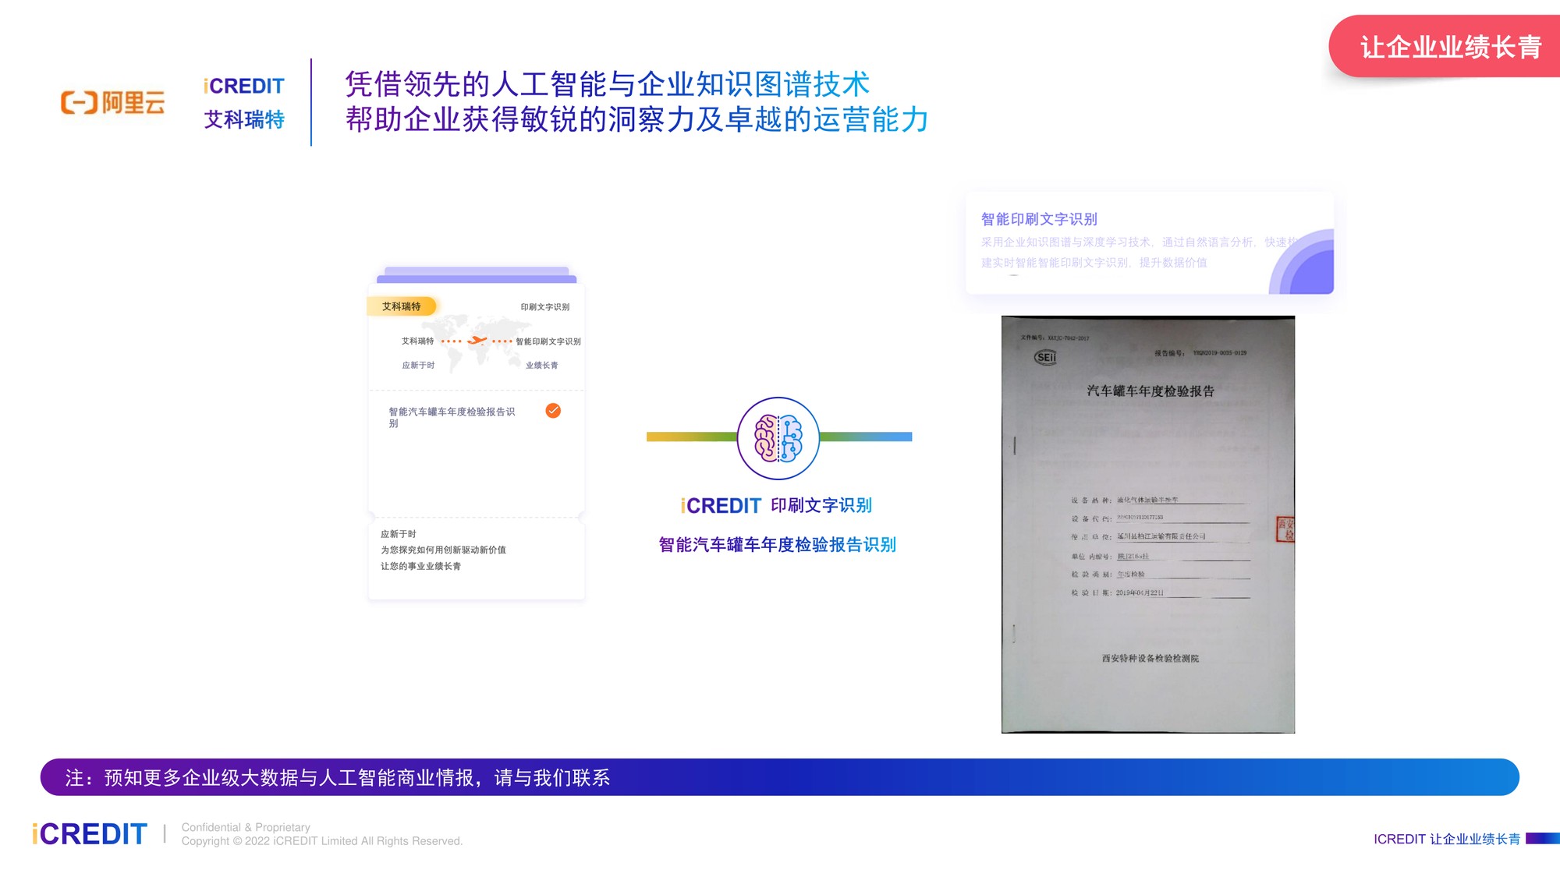Click the iCREDIT 印刷文字识别 center label

776,506
